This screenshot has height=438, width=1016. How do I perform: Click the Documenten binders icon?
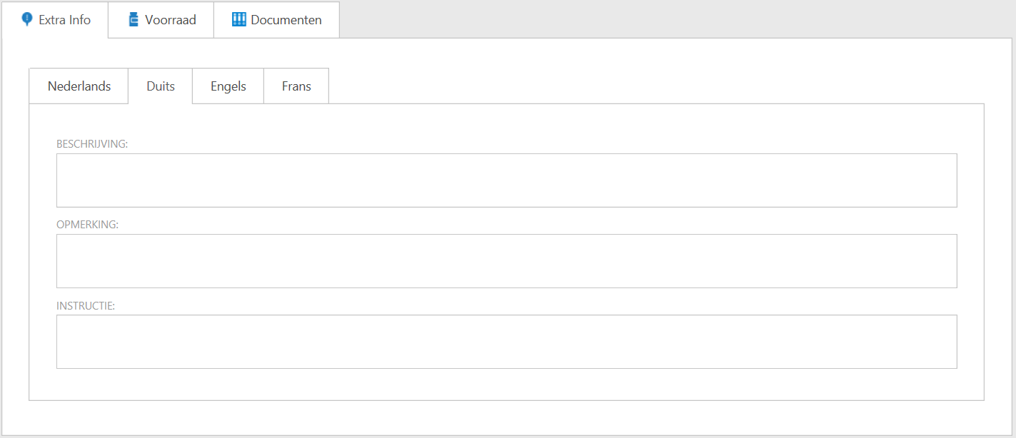tap(238, 19)
